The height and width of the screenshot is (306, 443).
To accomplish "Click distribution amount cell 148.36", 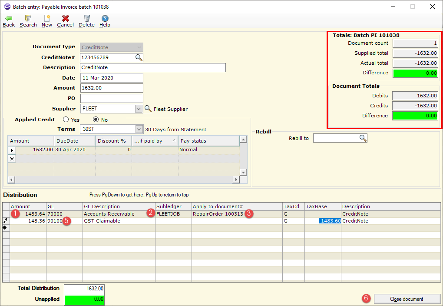I will point(28,221).
